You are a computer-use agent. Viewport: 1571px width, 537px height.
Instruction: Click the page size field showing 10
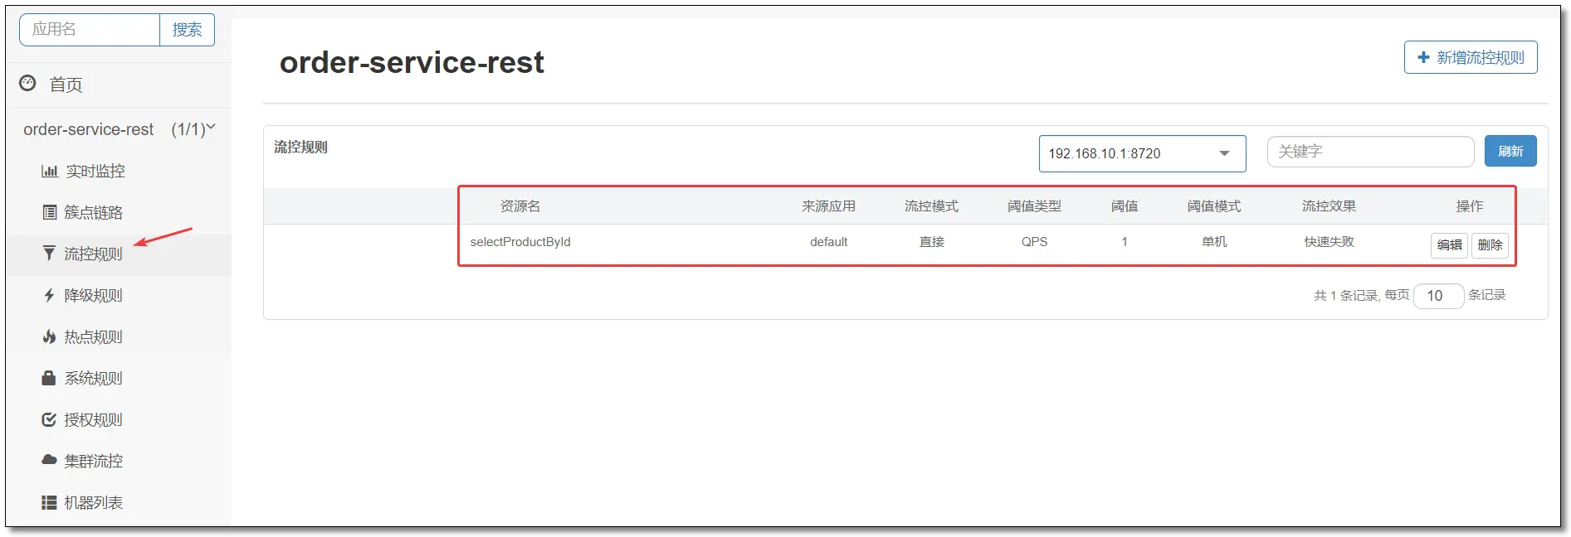1438,296
